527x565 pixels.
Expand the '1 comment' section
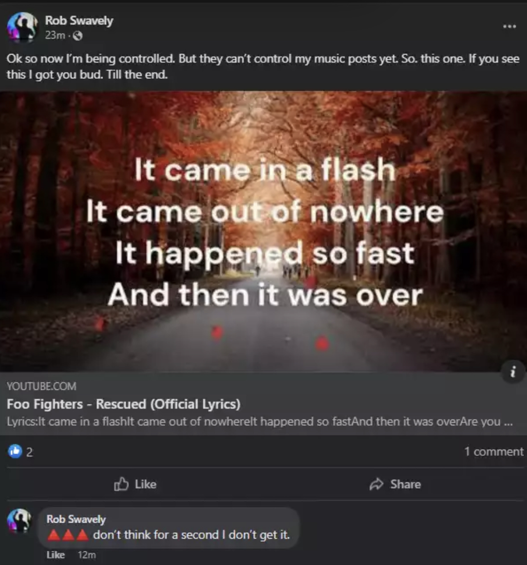click(493, 452)
